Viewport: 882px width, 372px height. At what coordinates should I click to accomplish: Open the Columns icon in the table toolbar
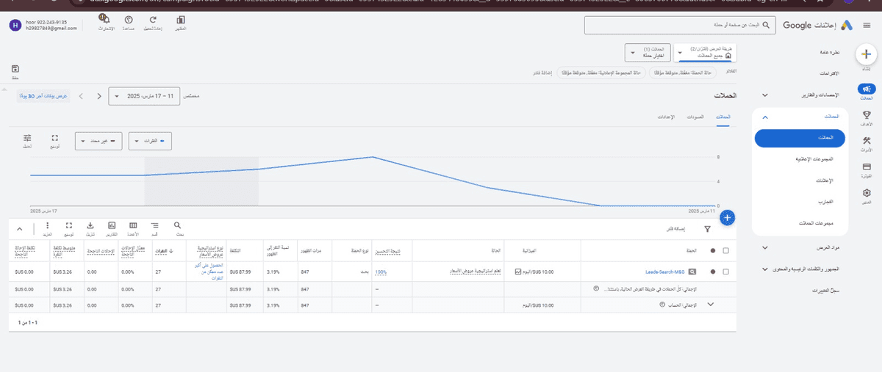133,228
